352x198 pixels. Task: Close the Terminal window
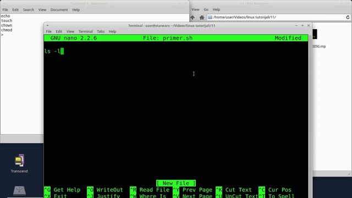tap(309, 26)
